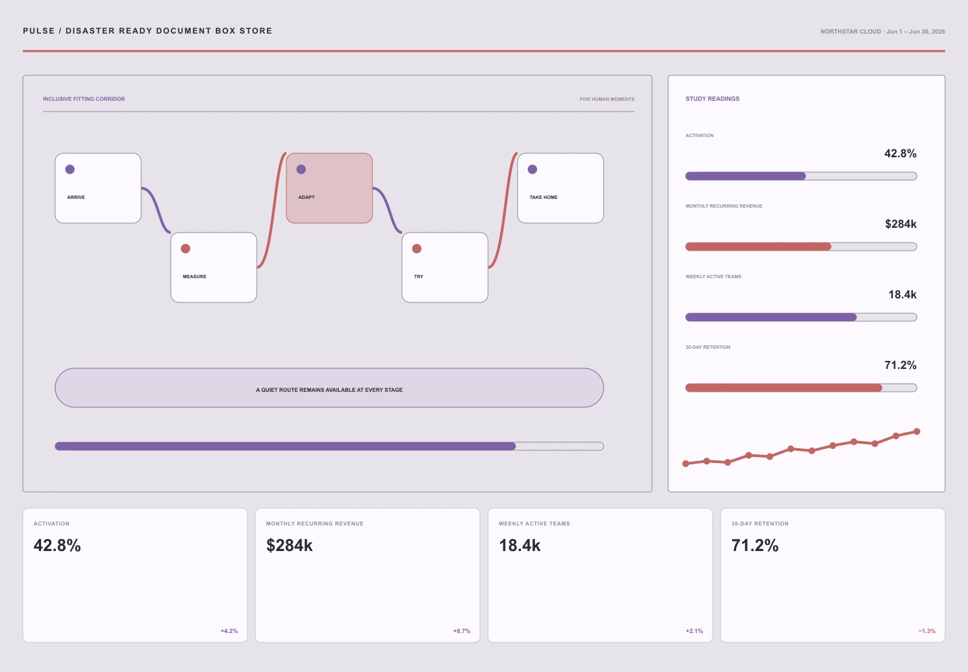Open the Weekly Active Teams 18.4k card

point(600,575)
